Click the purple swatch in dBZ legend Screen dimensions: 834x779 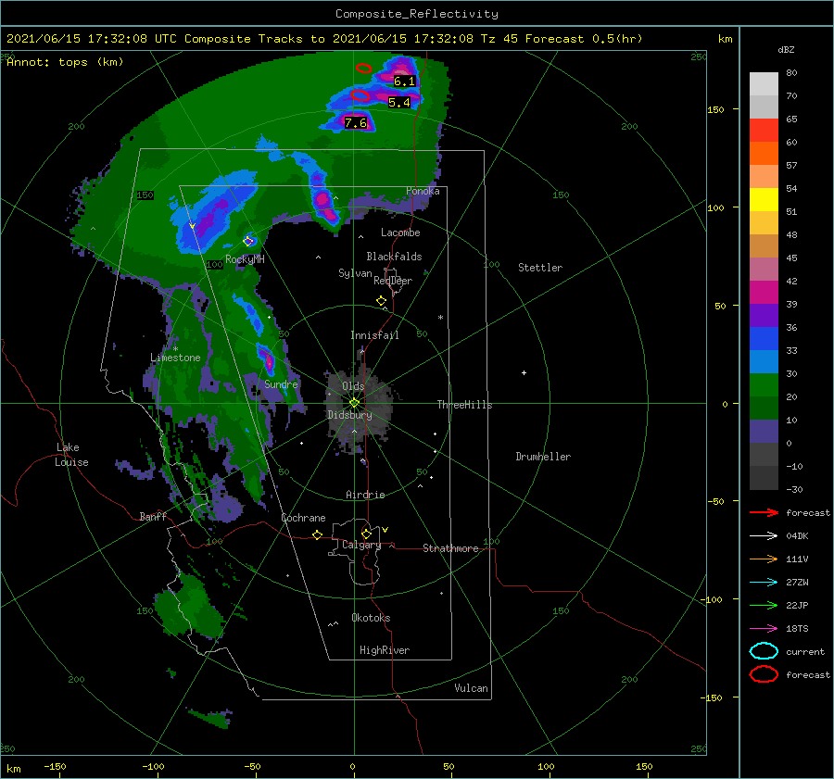(764, 315)
